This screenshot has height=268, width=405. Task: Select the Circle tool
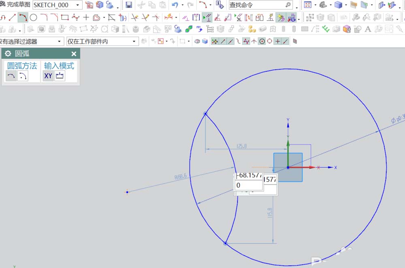coord(33,17)
